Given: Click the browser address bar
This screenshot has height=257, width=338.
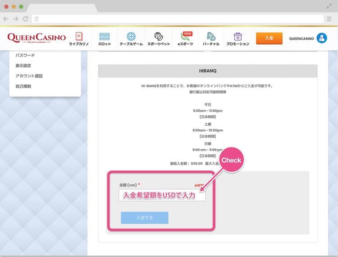Looking at the screenshot, I should 178,19.
